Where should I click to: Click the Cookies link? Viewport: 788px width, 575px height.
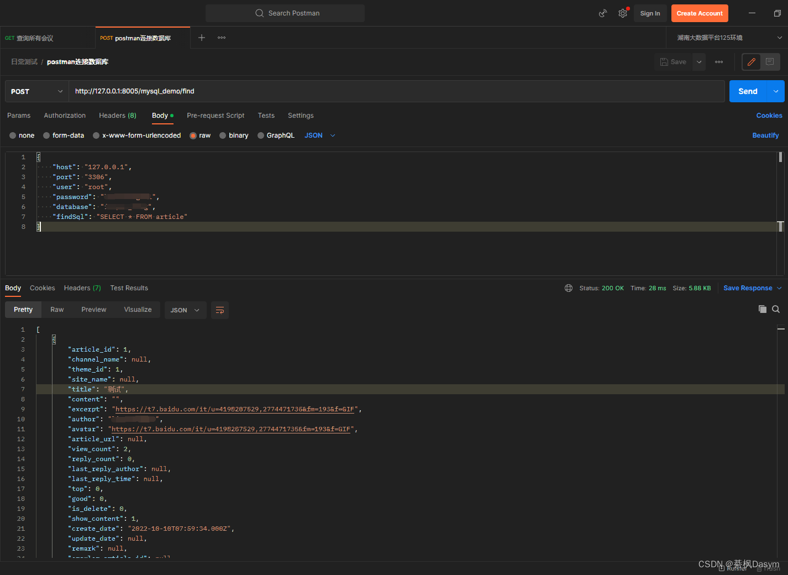[769, 116]
